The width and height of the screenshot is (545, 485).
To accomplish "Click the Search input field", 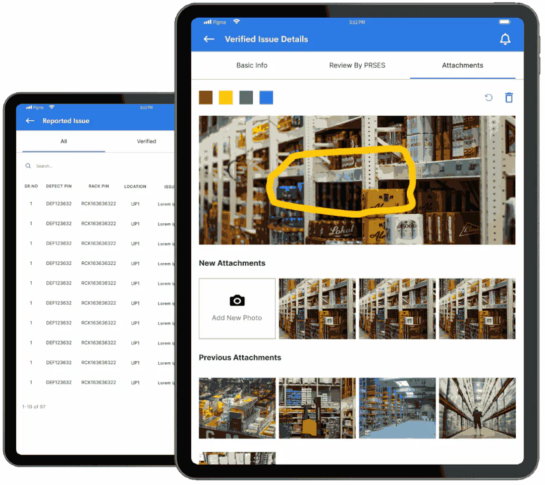I will pos(91,166).
